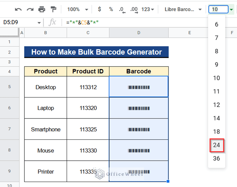Choose font size 36 from the list
Viewport: 237px width, 187px height.
(216, 159)
